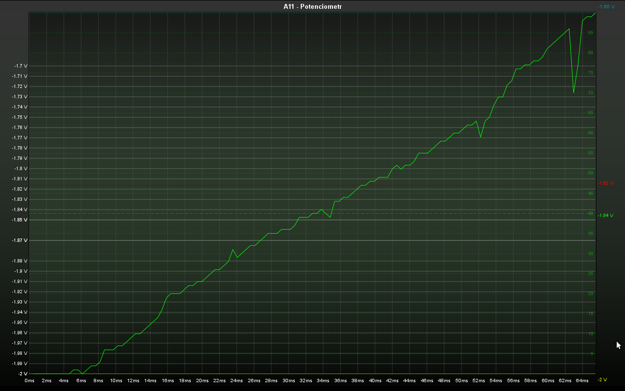Click the signal dip near 52ms
The image size is (625, 391).
[x=480, y=137]
